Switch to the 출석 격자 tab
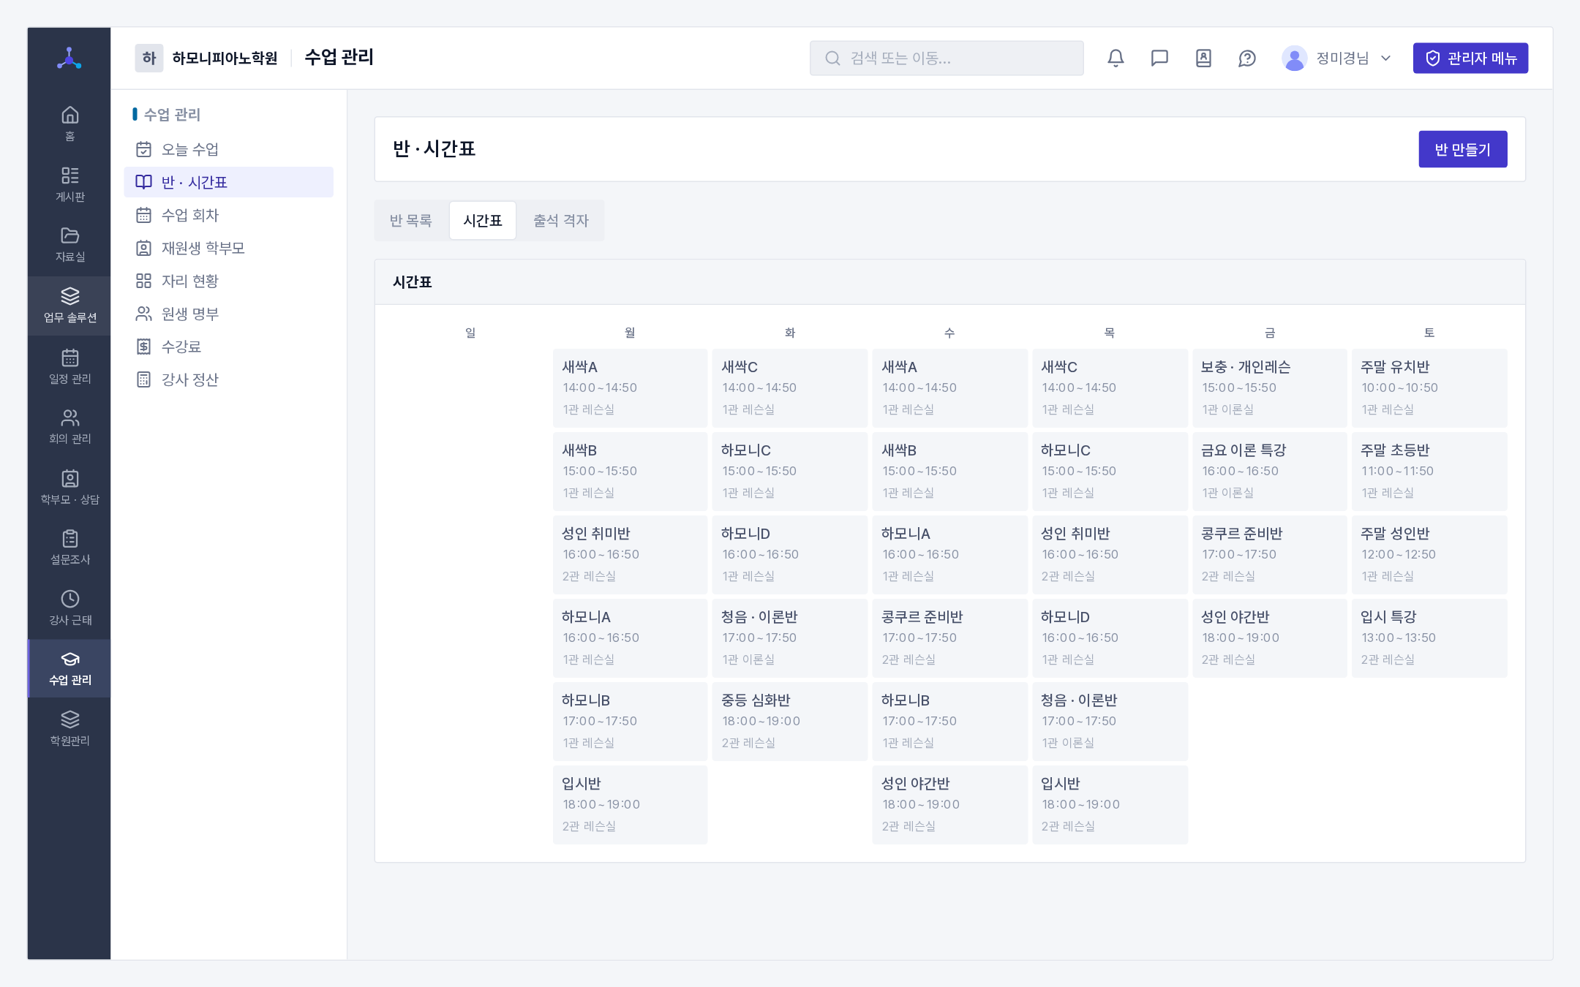Viewport: 1580px width, 987px height. pyautogui.click(x=561, y=221)
